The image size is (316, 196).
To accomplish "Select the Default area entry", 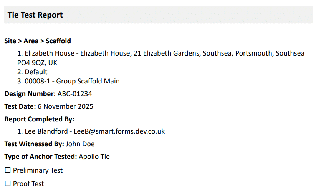I will [36, 72].
